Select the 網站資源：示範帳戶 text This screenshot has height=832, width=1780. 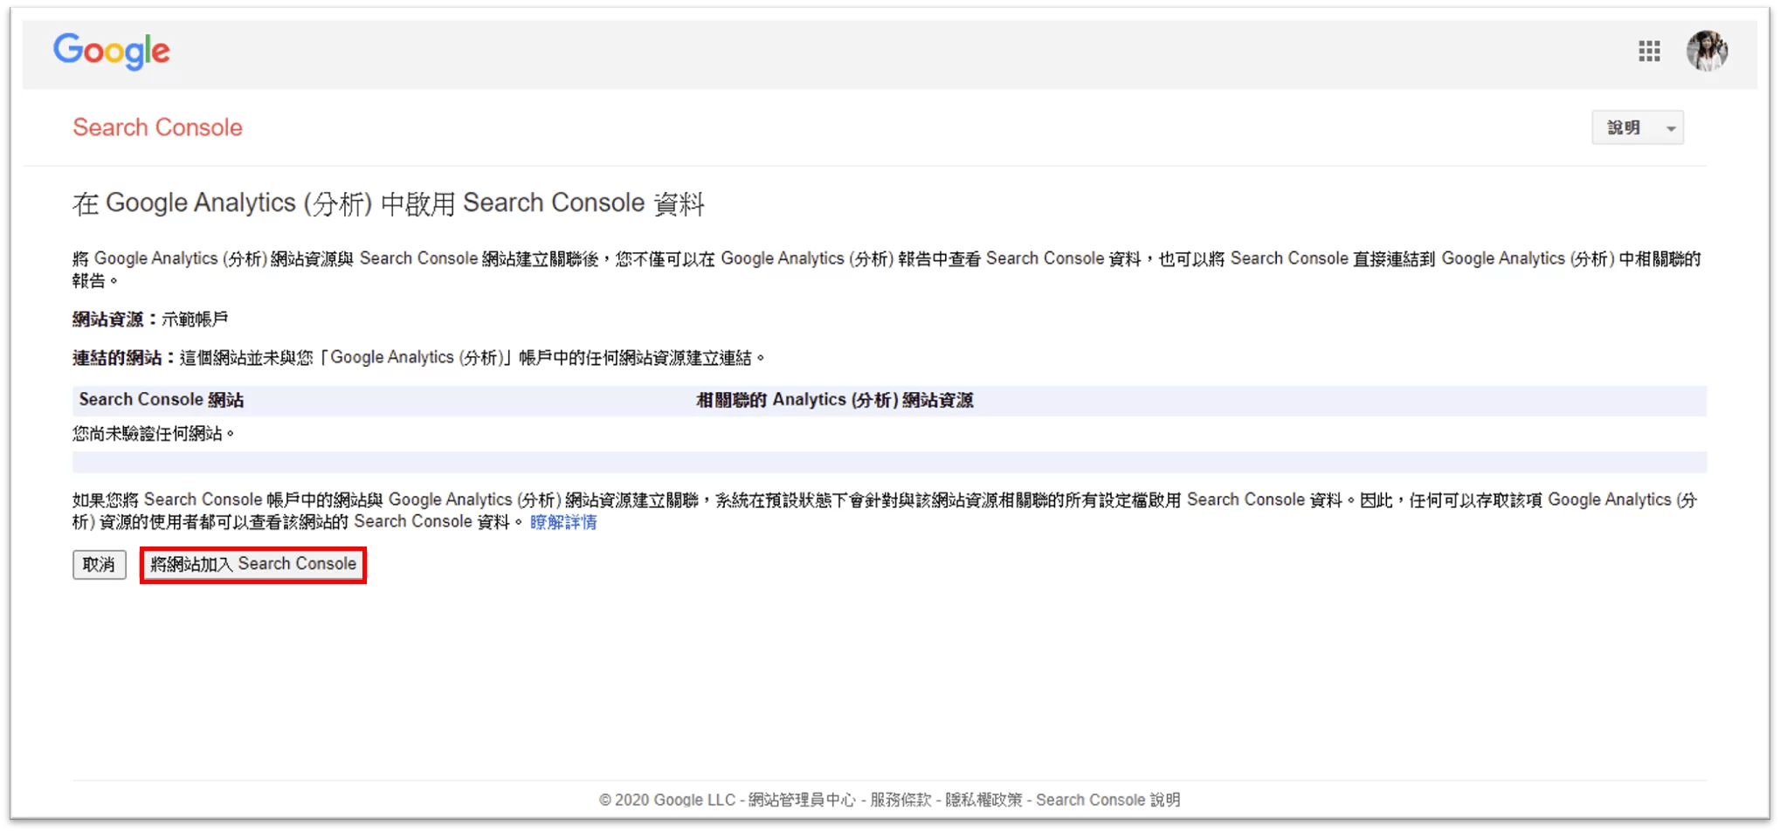click(x=150, y=320)
